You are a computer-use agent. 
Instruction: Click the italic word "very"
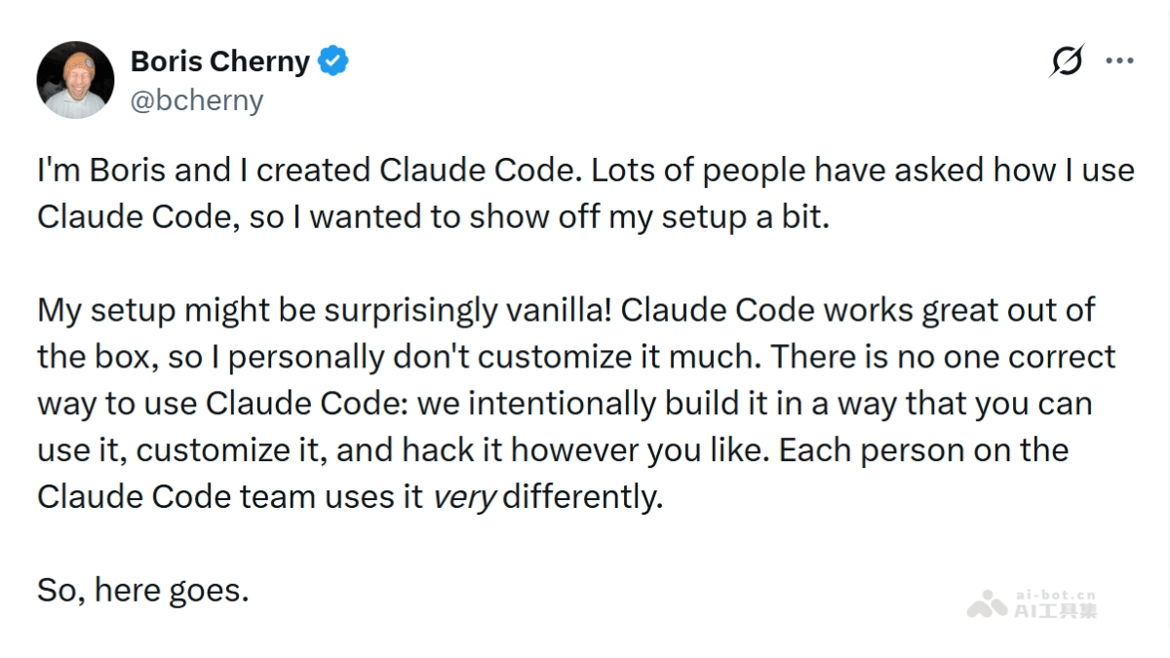[x=464, y=497]
